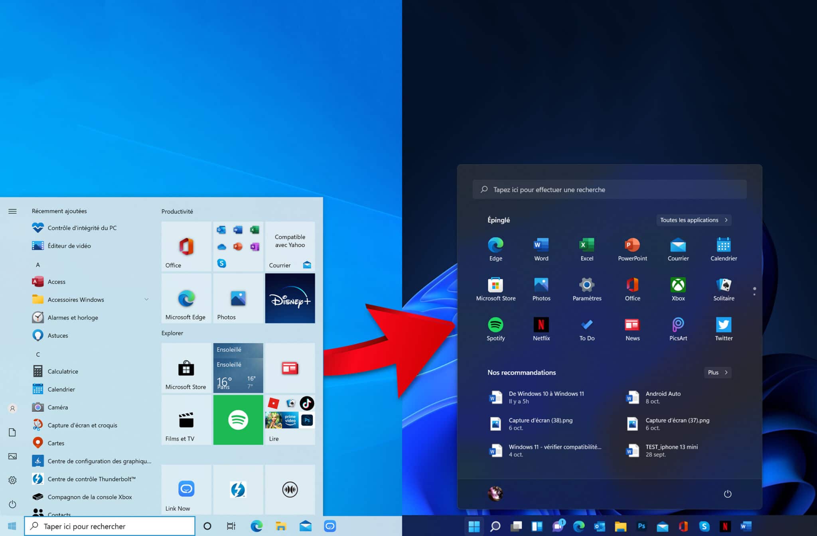Click Plus button in Nos recommandations

(x=717, y=372)
